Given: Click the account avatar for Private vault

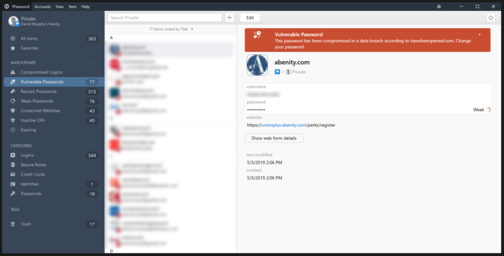Looking at the screenshot, I should (x=14, y=21).
